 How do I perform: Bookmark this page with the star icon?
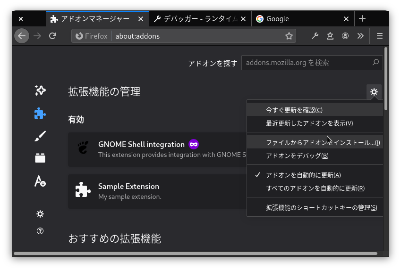289,36
